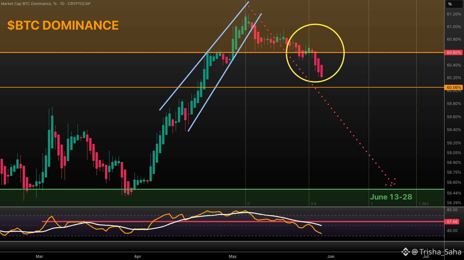The image size is (464, 260).
Task: Click the May label on time axis
Action: coord(232,257)
